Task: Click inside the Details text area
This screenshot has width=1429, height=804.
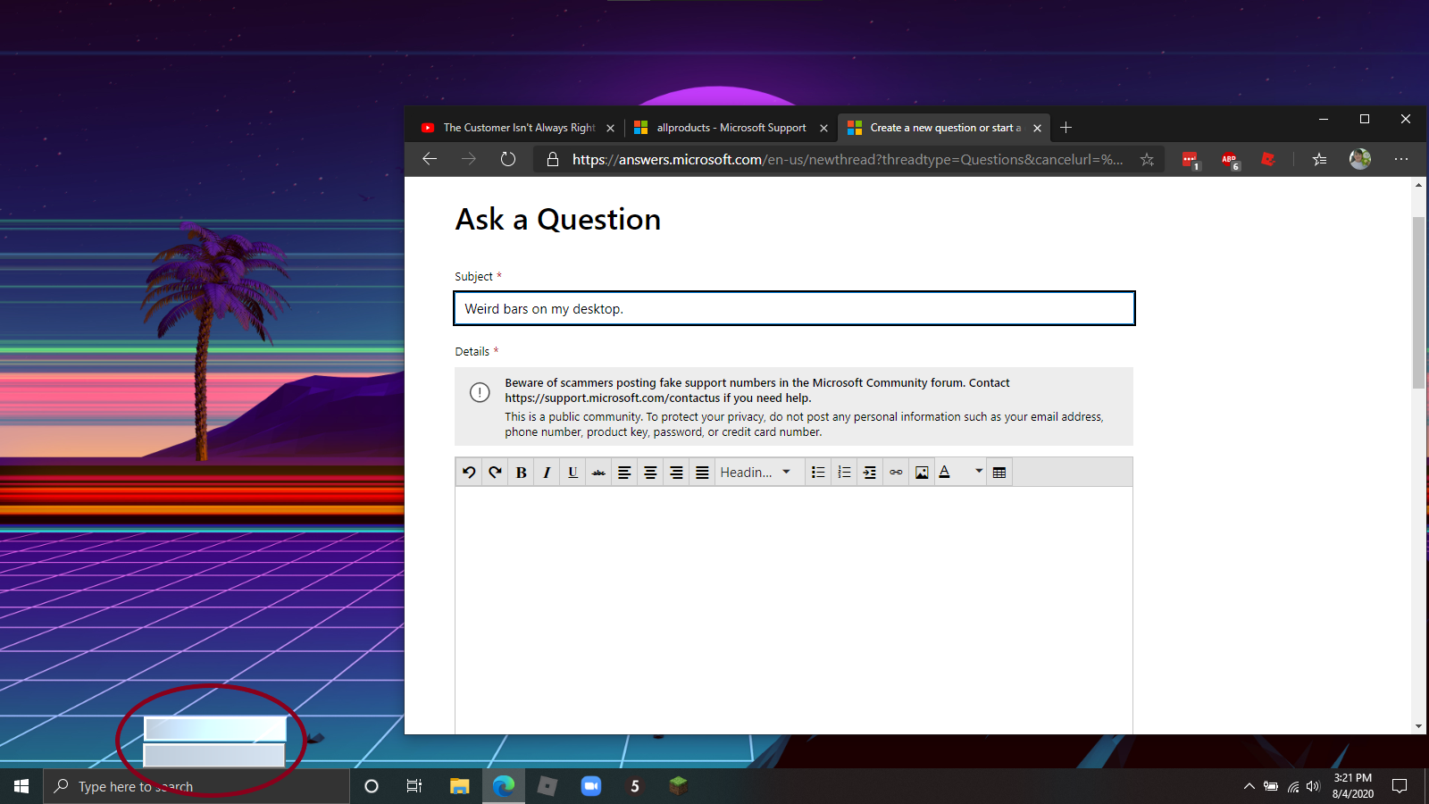Action: coord(794,610)
